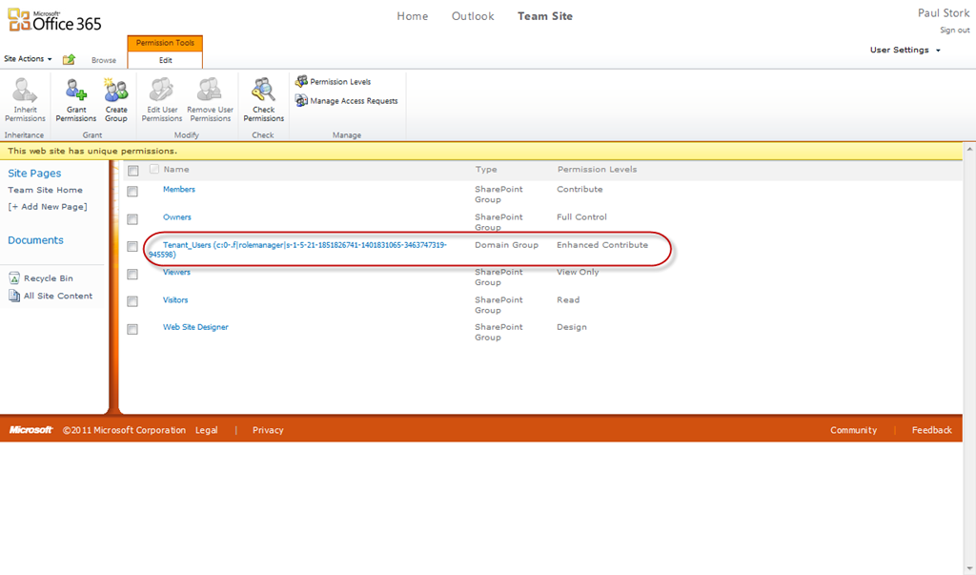Expand the Site Actions dropdown menu
Viewport: 976px width, 575px height.
(28, 59)
